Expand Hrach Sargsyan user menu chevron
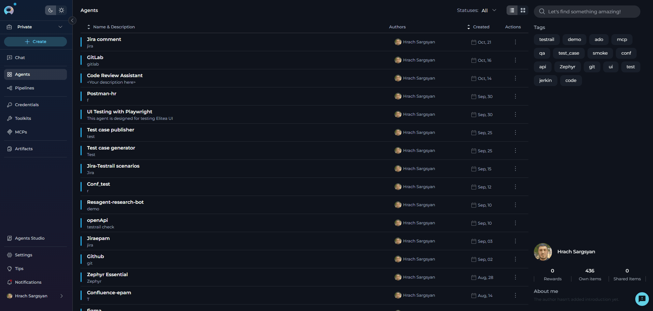653x311 pixels. pos(61,296)
